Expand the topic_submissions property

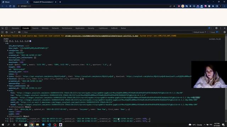[x=8, y=86]
